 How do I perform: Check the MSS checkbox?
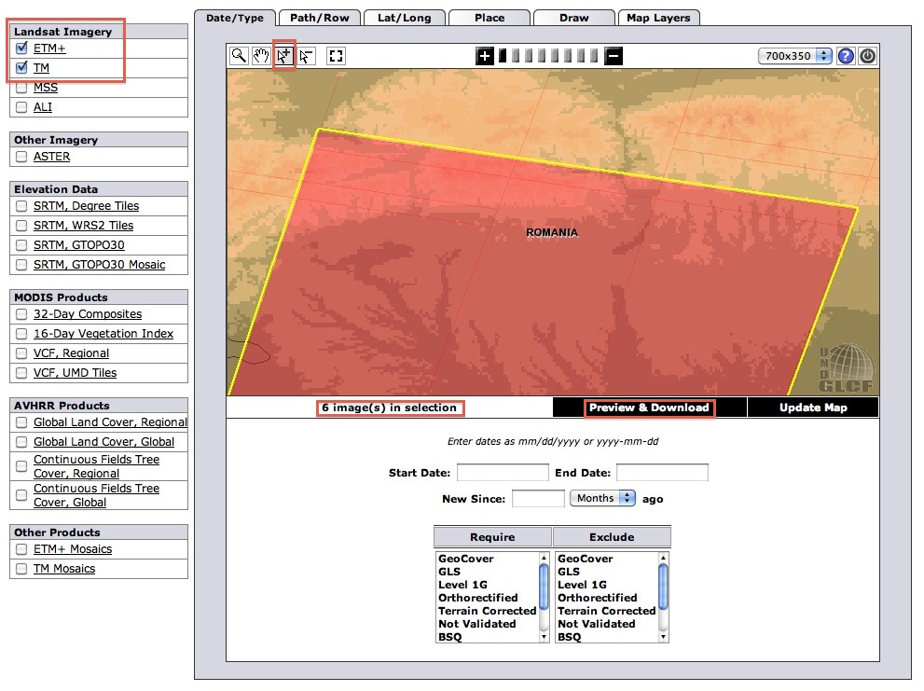pos(21,88)
